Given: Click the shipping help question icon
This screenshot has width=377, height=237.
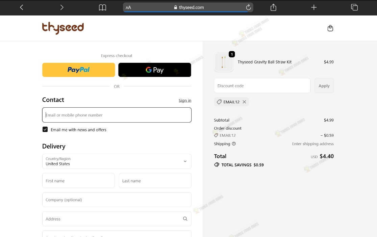Looking at the screenshot, I should pos(234,144).
